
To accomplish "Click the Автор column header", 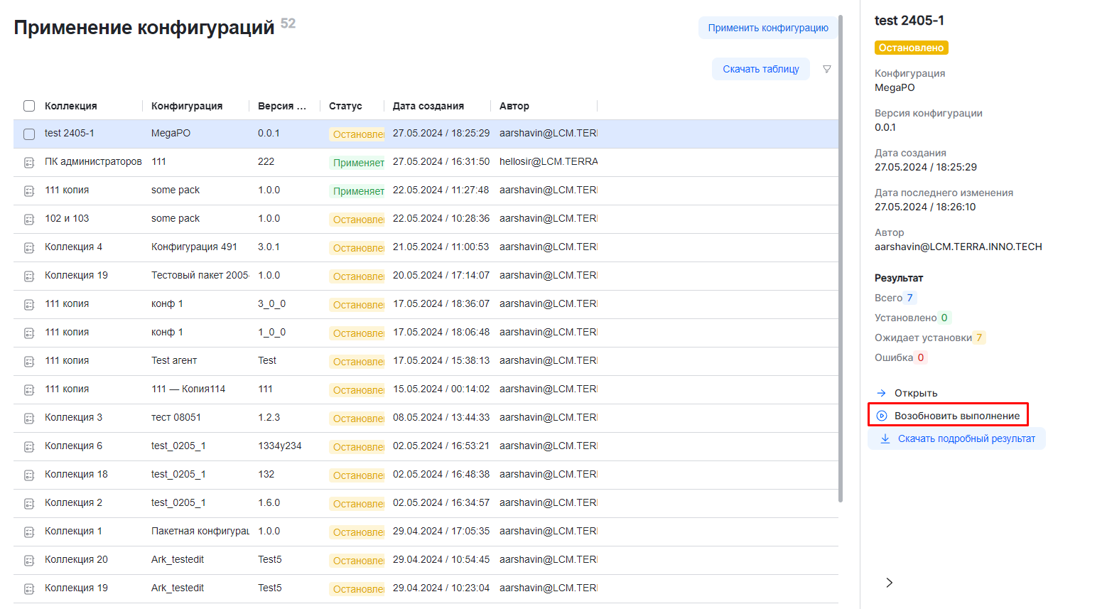I will (x=514, y=106).
